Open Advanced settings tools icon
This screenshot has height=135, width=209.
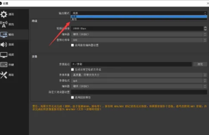tap(4, 75)
